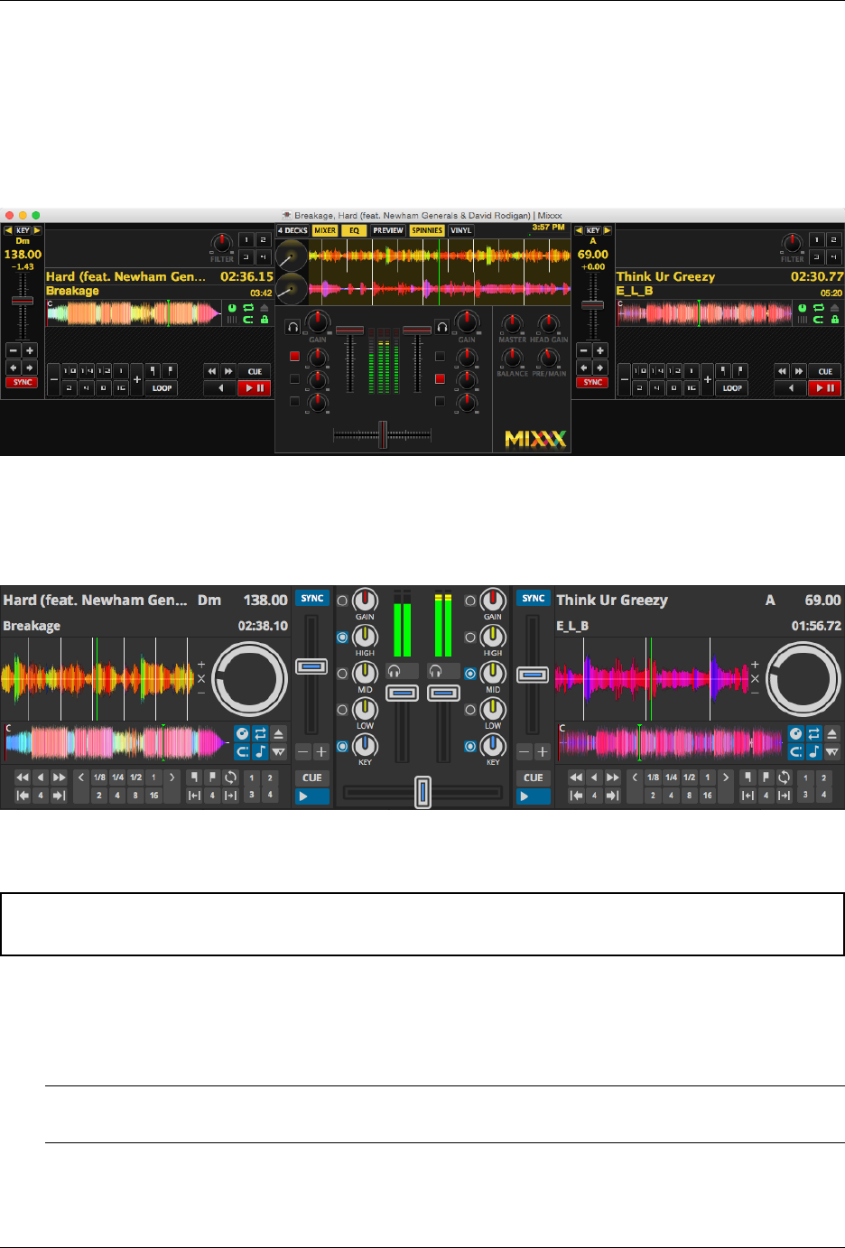845x1248 pixels.
Task: Click waveform zoom-out minus on lower right deck
Action: (x=755, y=693)
